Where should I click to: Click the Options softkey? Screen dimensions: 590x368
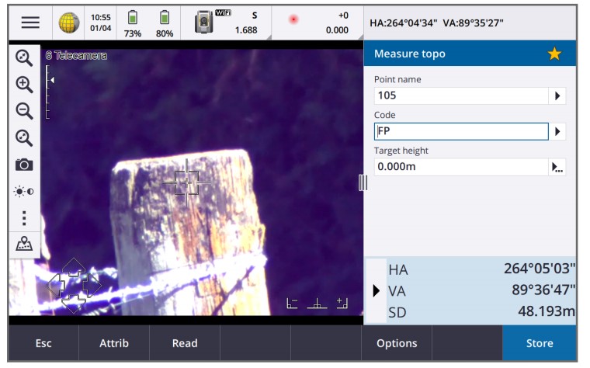pyautogui.click(x=397, y=343)
